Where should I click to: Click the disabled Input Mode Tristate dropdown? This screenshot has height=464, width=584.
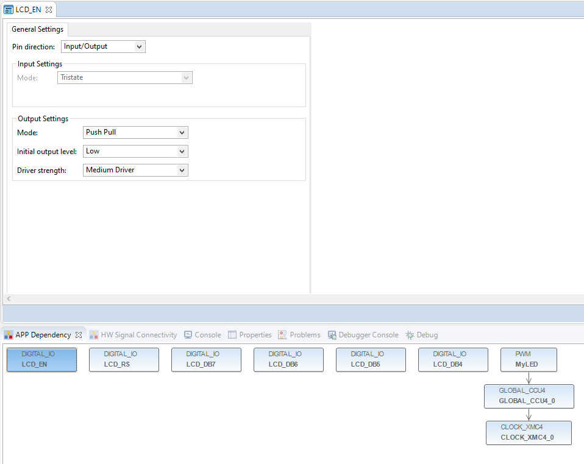pos(125,77)
